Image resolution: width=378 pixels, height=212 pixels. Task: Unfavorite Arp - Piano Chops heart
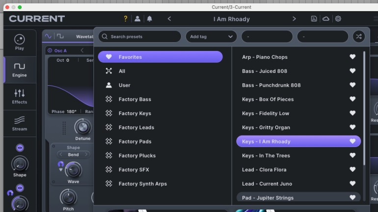coord(352,57)
